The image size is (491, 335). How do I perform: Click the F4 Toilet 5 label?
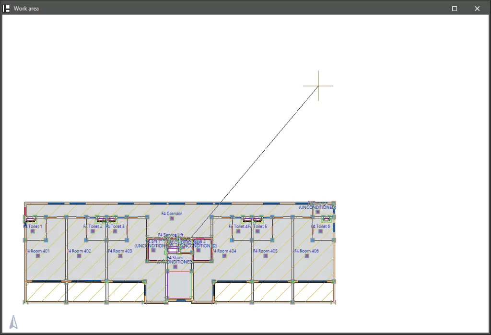260,227
